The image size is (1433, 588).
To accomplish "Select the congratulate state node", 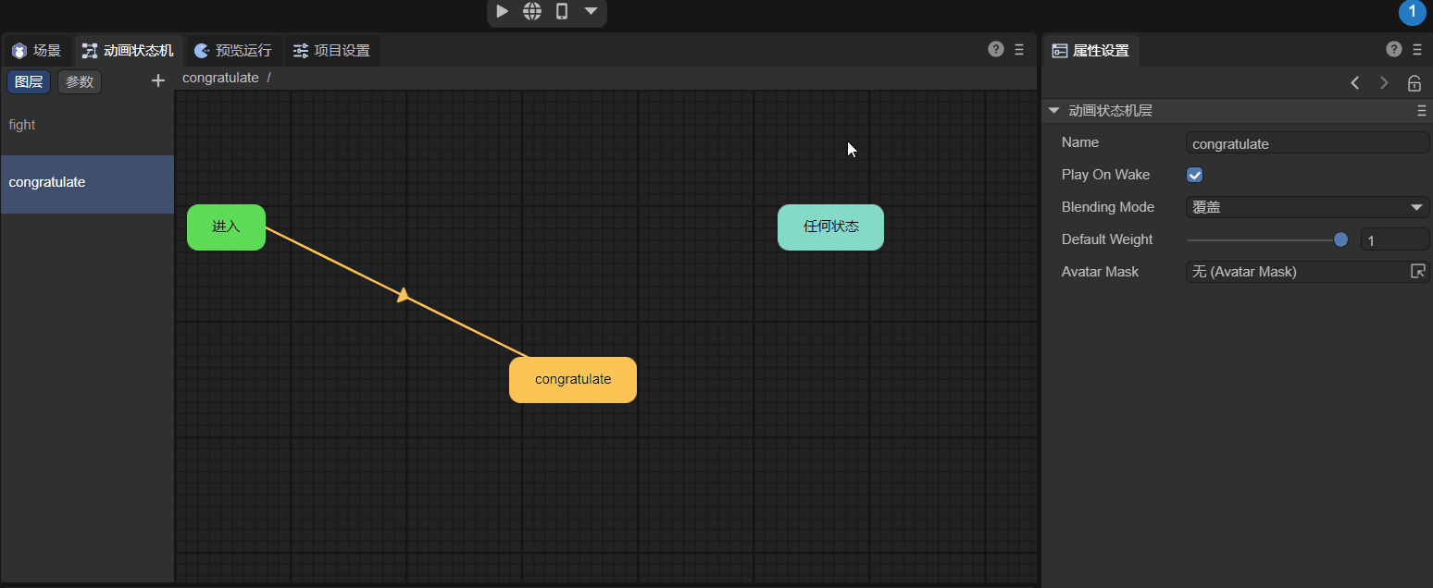I will click(x=573, y=379).
